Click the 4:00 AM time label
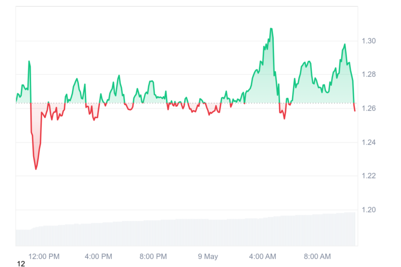Viewport: 401px width, 267px height. tap(263, 256)
